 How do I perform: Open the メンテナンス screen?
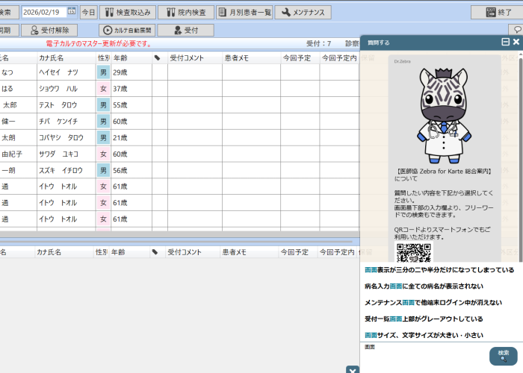[303, 13]
